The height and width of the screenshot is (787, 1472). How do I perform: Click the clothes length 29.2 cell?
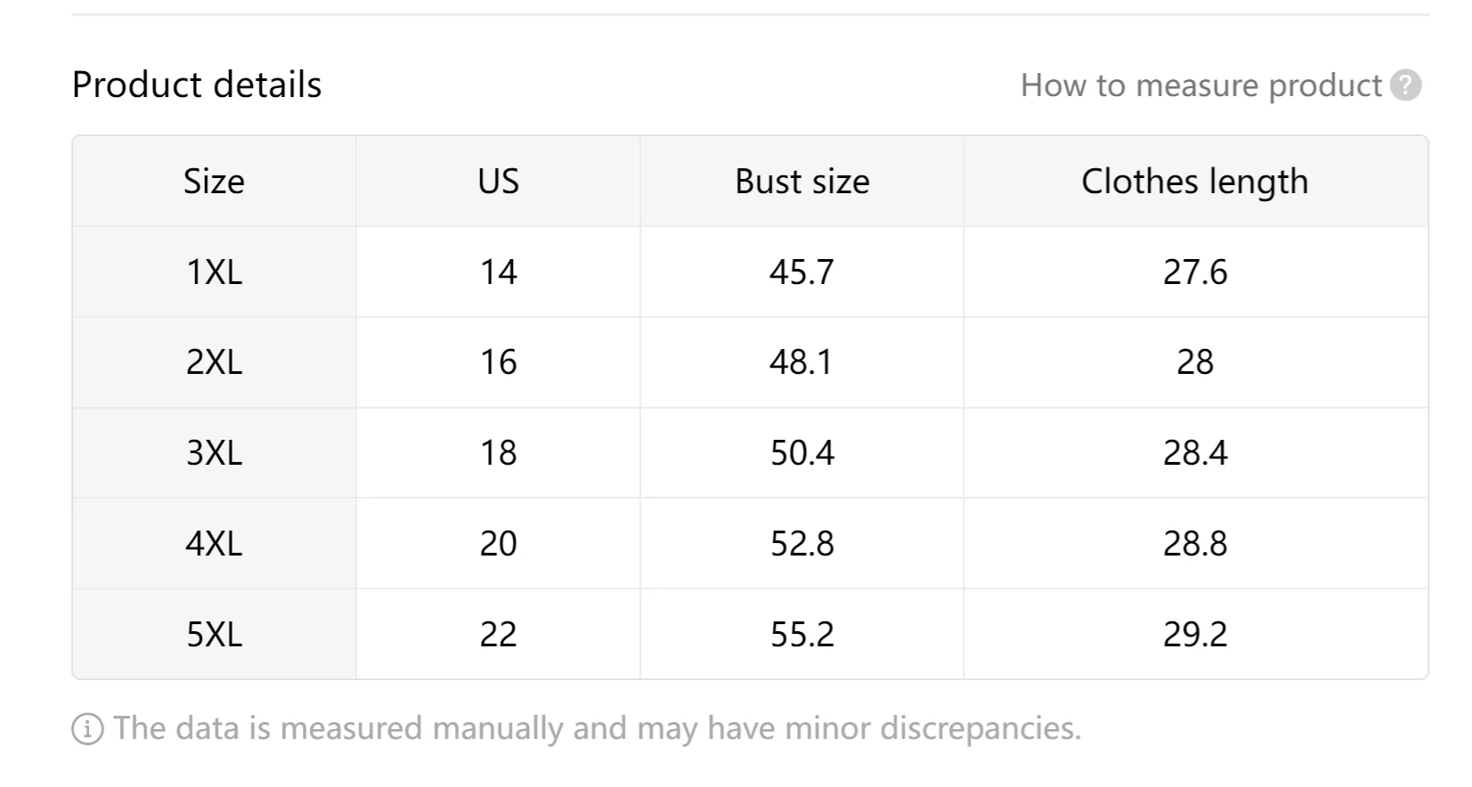click(x=1195, y=634)
